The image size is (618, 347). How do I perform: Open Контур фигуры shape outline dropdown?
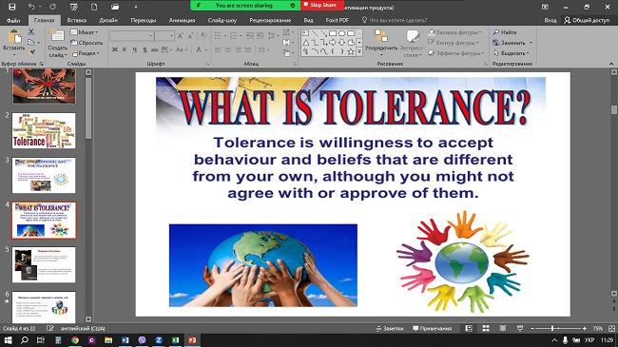[454, 43]
